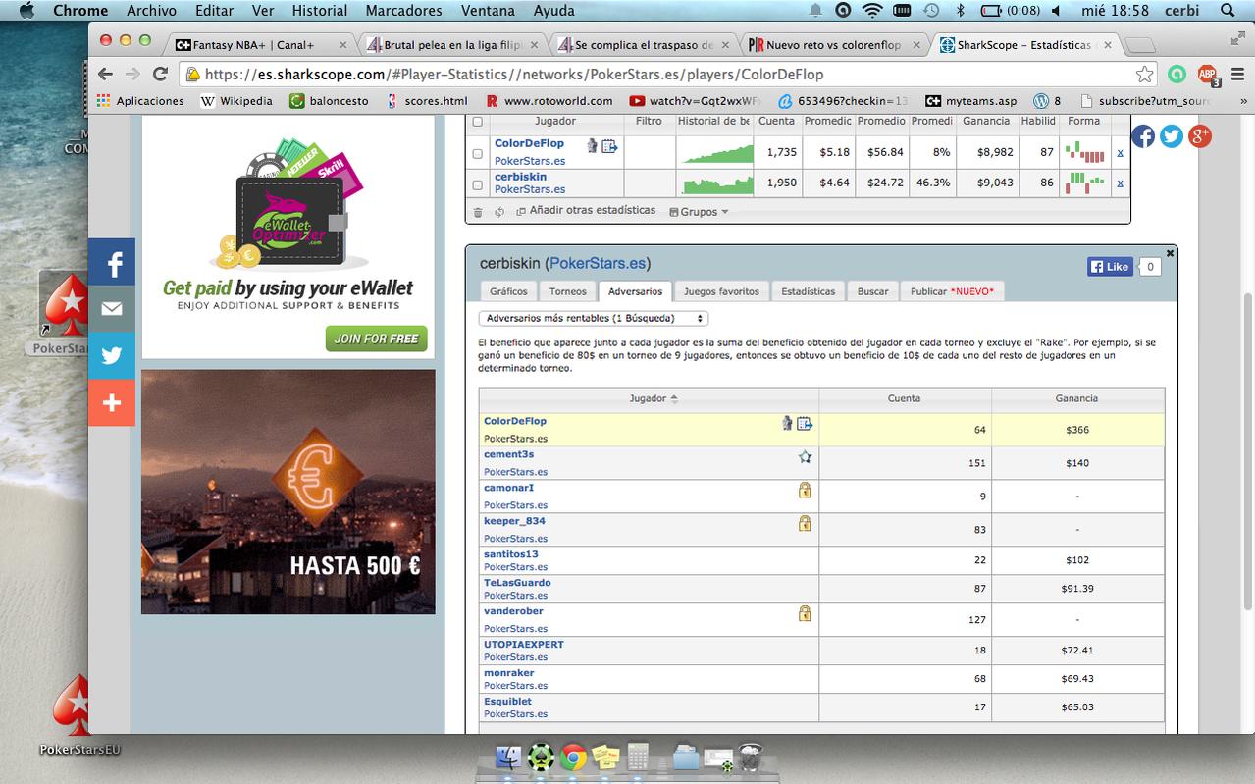Expand the Grupos dropdown
Viewport: 1255px width, 784px height.
(x=699, y=212)
